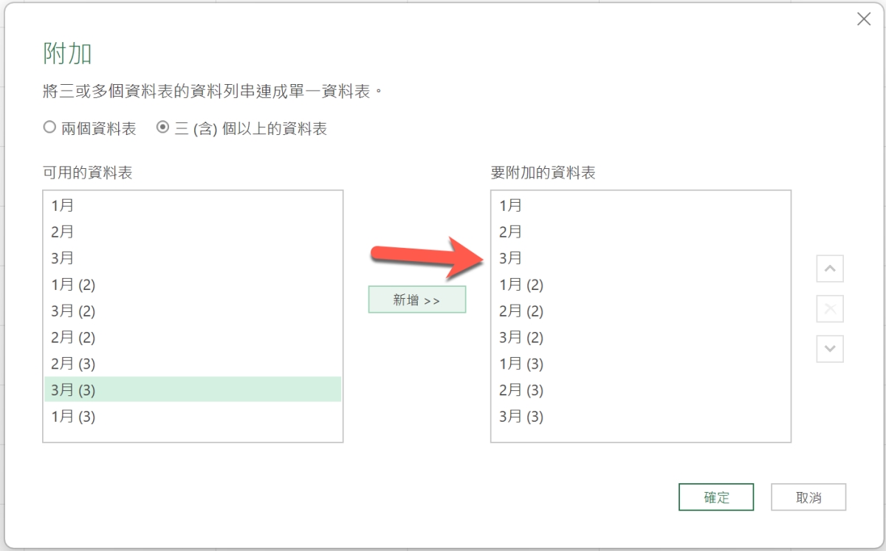Click the move down arrow icon

coord(829,349)
